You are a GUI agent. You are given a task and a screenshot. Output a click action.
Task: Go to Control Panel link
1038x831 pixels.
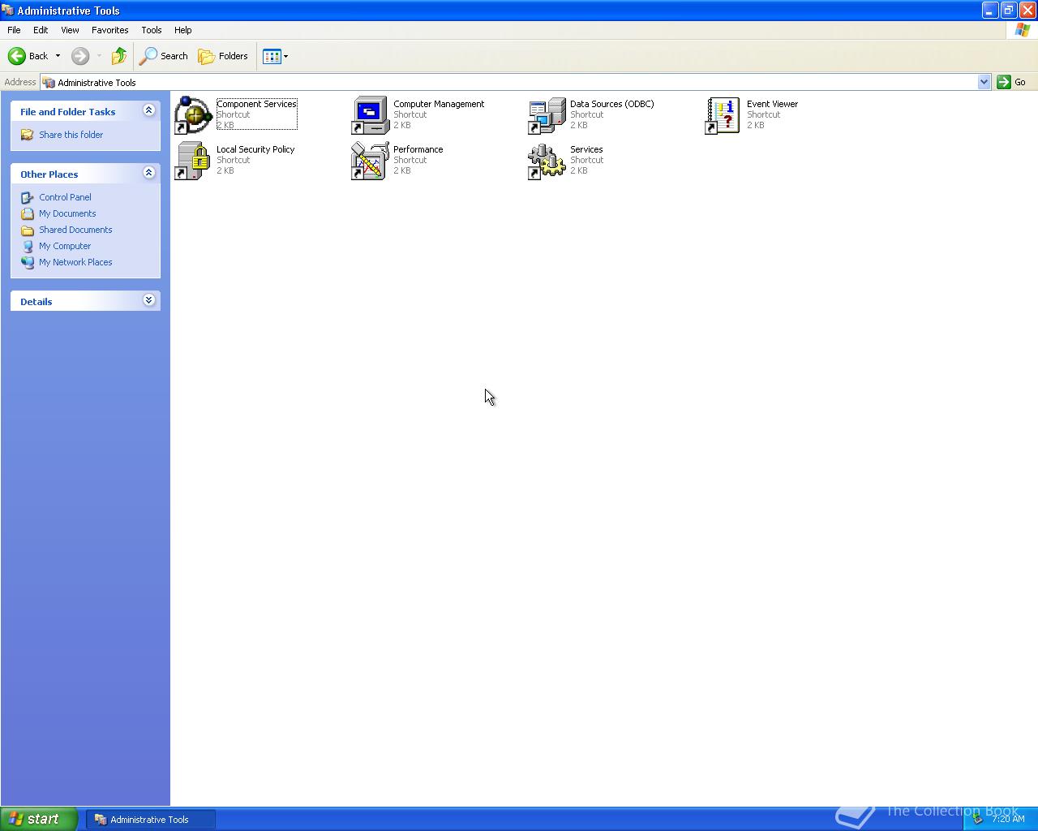65,197
